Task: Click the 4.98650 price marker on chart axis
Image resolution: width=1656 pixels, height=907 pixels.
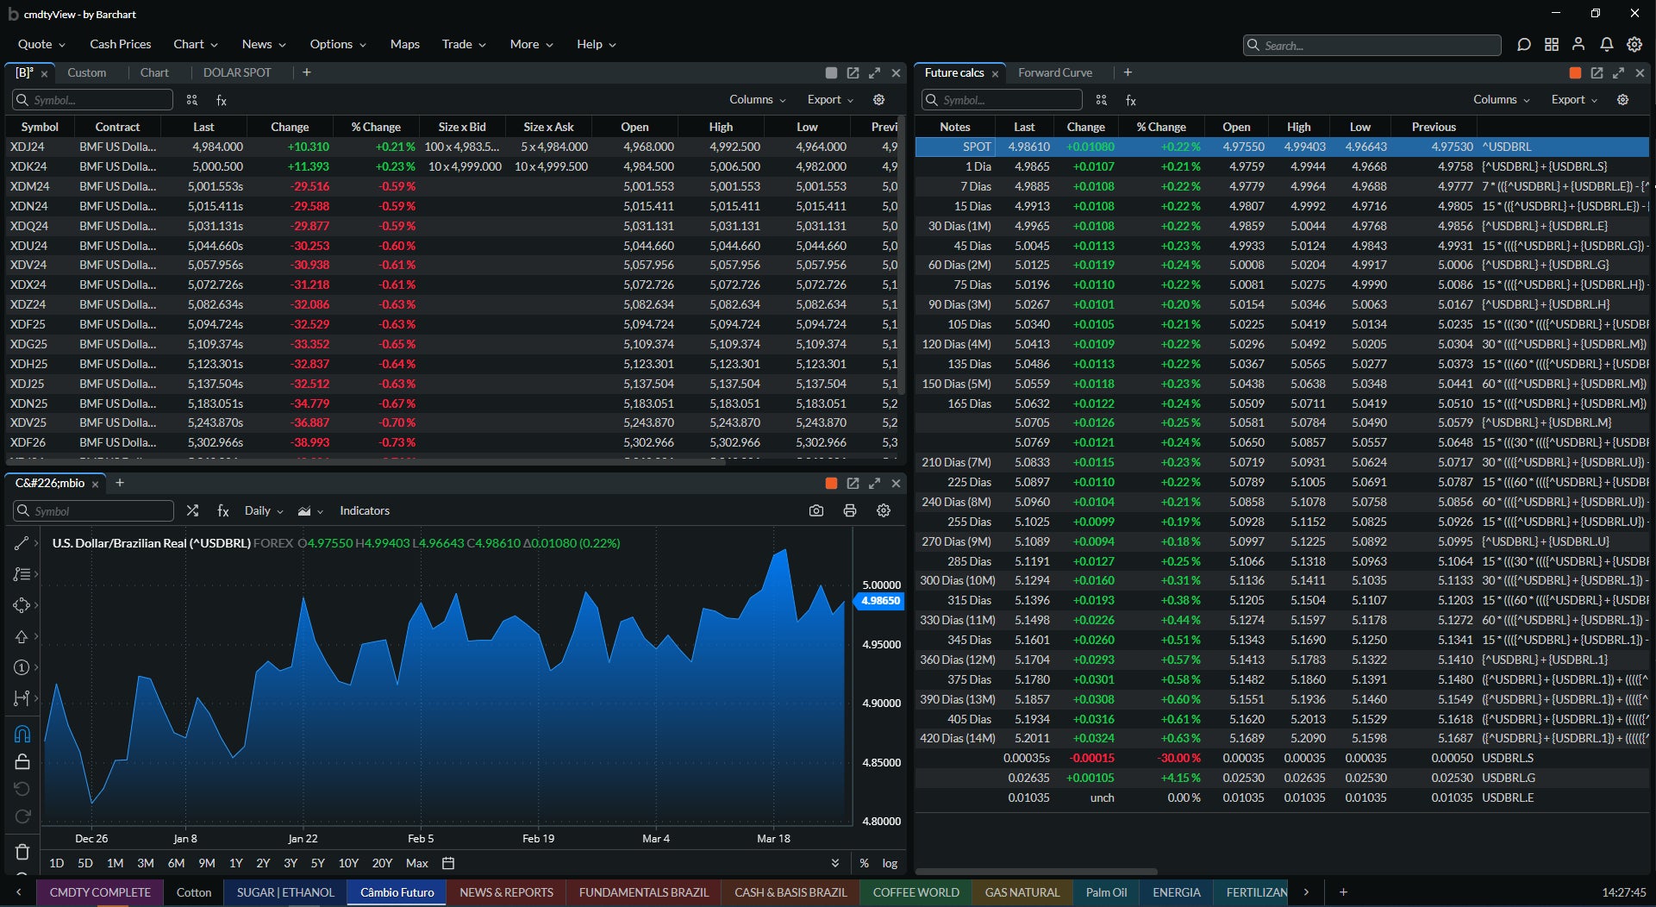Action: click(879, 601)
